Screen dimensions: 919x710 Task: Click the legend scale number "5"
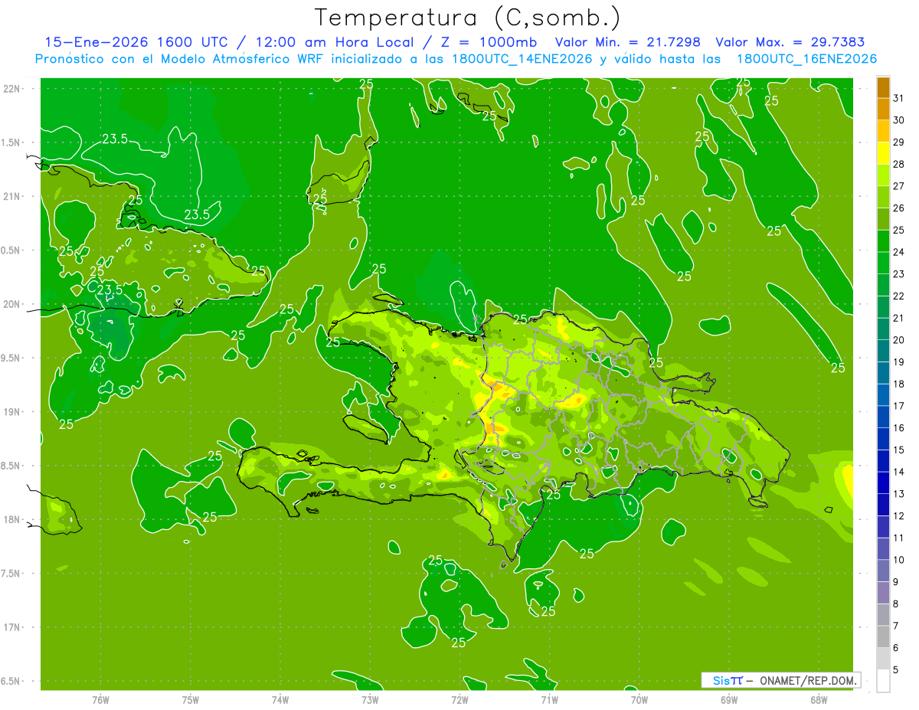coord(896,669)
